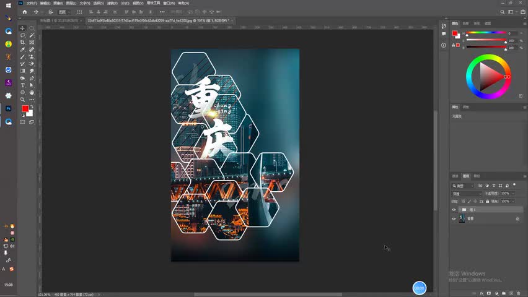The width and height of the screenshot is (528, 297).
Task: Select the Frame tool
Action: [x=32, y=42]
